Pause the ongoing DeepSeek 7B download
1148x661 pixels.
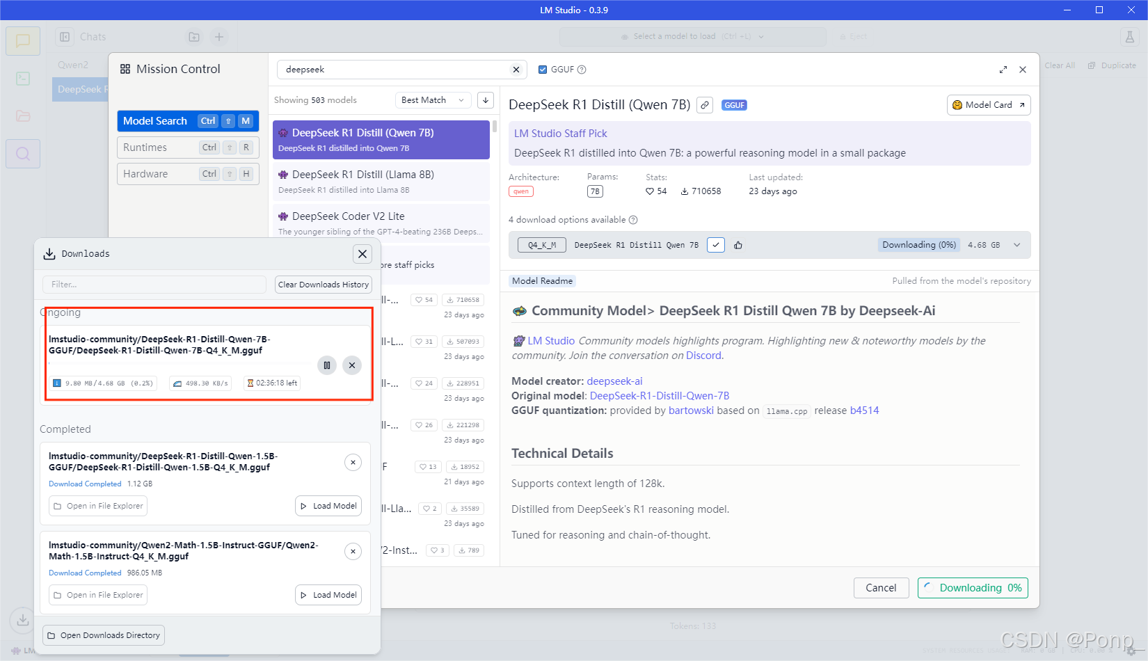(x=327, y=365)
